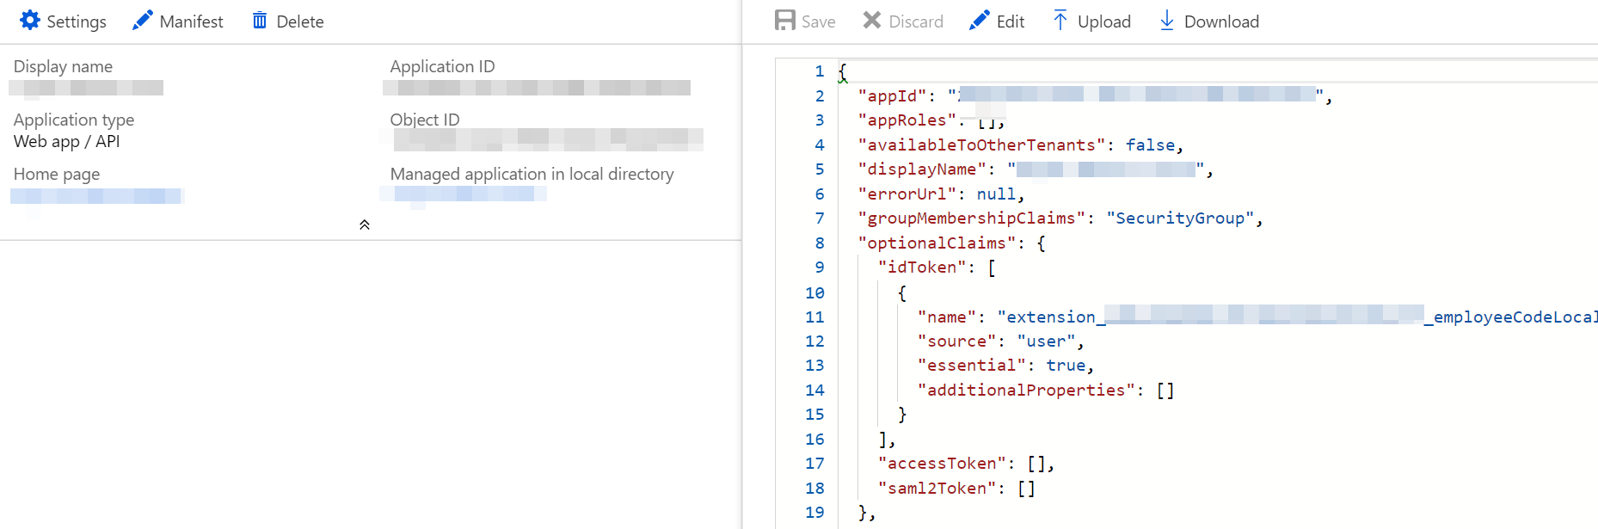Click the "source" key on line 12
Screen dimensions: 1598x529
pyautogui.click(x=956, y=341)
